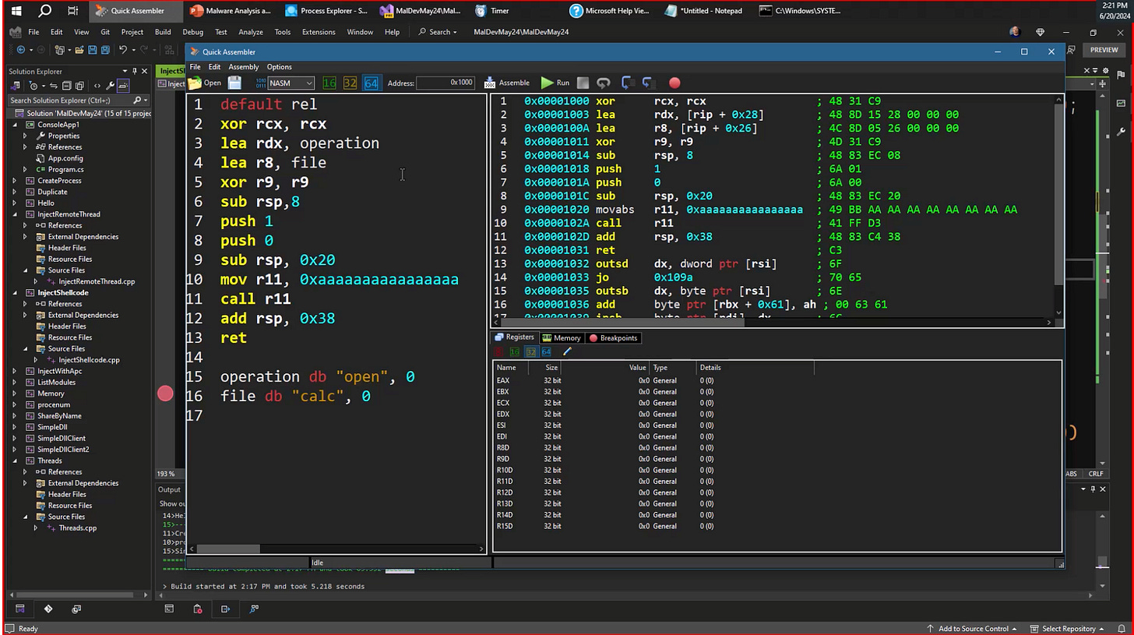Image resolution: width=1134 pixels, height=635 pixels.
Task: Click the disassembly vertical scrollbar
Action: pos(1059,206)
